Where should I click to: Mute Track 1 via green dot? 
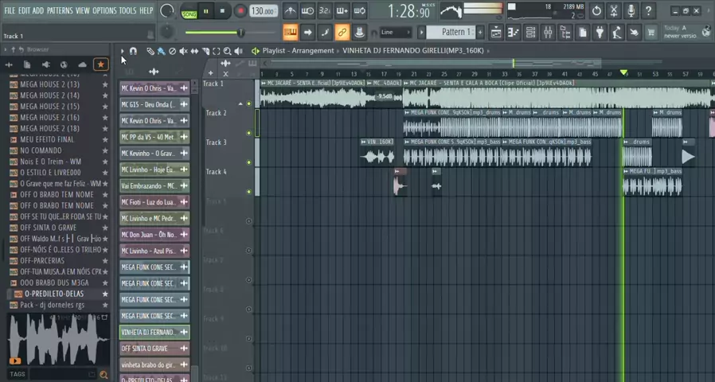(248, 103)
